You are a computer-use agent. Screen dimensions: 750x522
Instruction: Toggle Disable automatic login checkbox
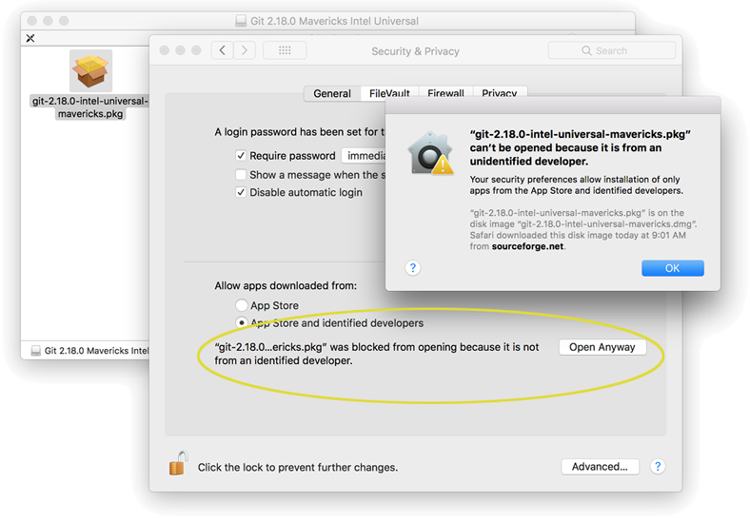241,192
